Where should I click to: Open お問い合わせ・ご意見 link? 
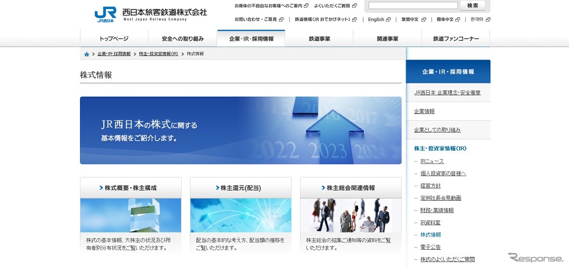tap(256, 20)
